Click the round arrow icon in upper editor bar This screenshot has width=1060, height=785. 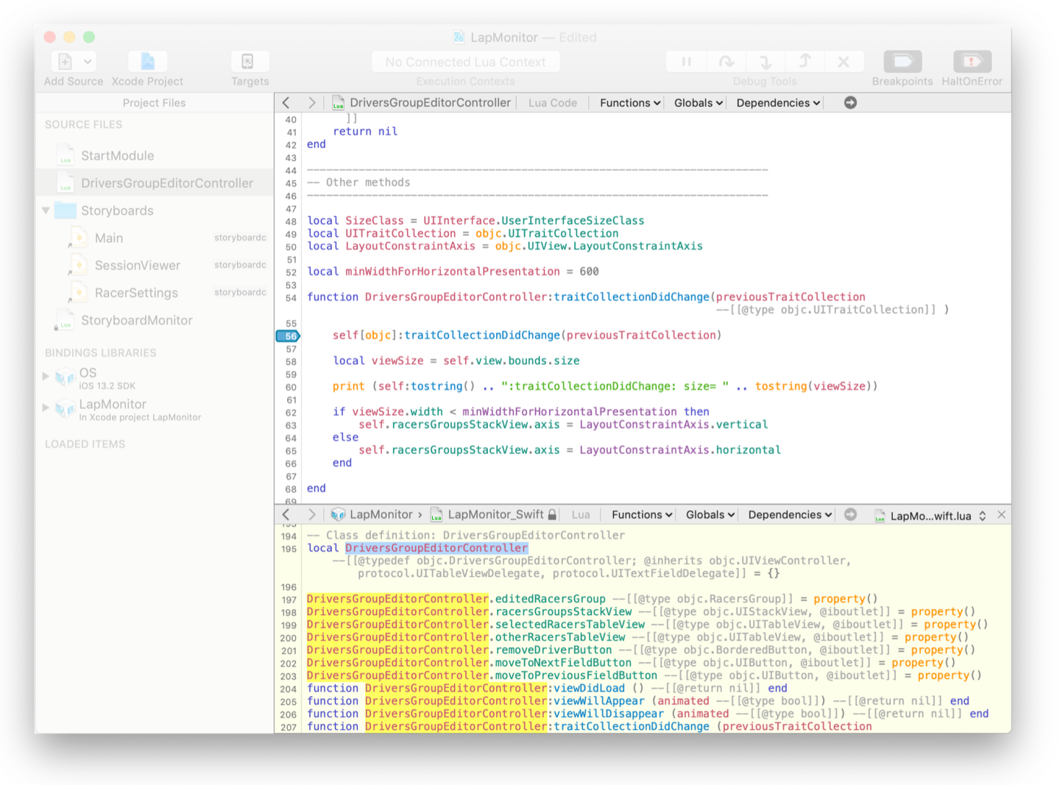pos(850,103)
